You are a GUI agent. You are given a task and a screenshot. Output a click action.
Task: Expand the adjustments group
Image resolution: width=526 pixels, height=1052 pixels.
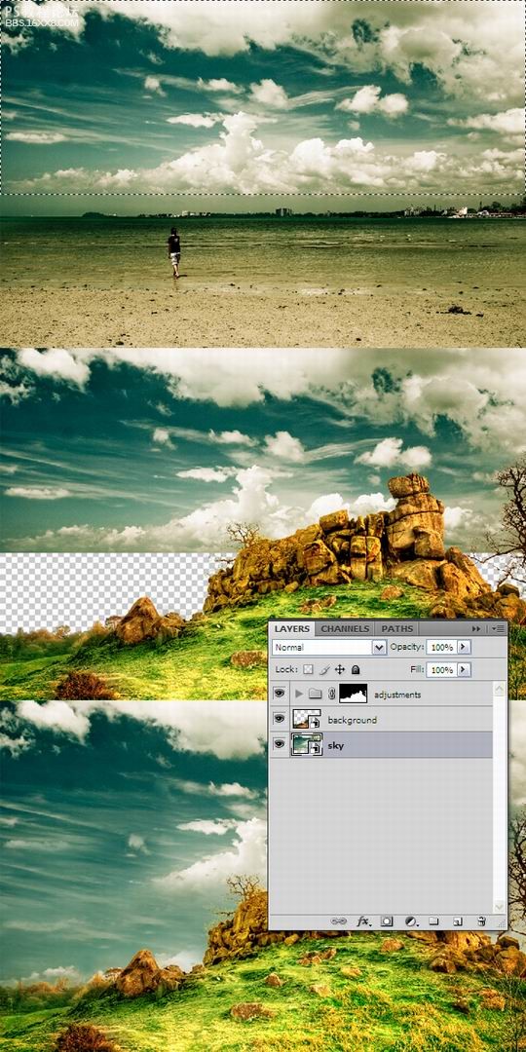pyautogui.click(x=299, y=694)
